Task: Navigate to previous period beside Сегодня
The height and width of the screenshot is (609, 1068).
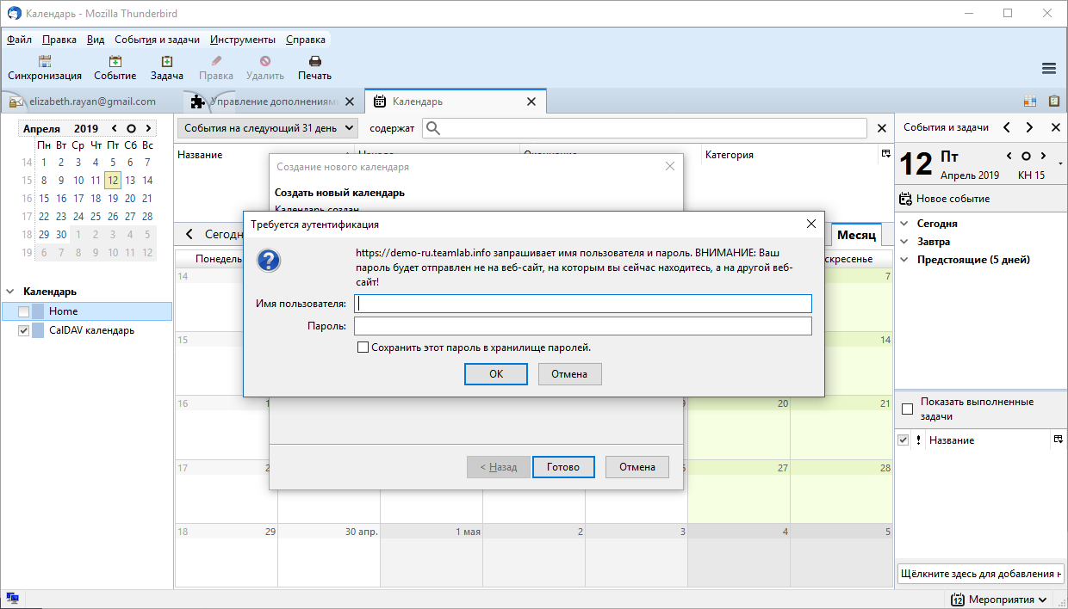Action: tap(189, 234)
